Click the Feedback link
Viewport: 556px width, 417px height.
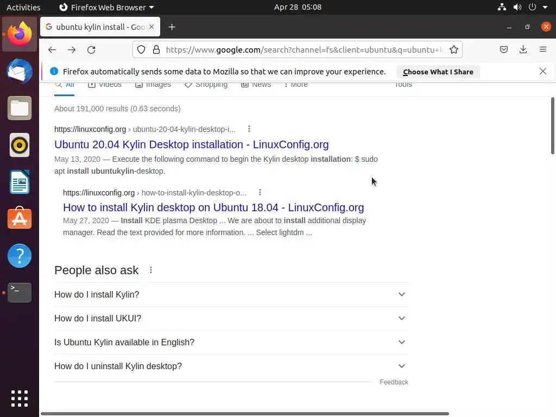(394, 382)
